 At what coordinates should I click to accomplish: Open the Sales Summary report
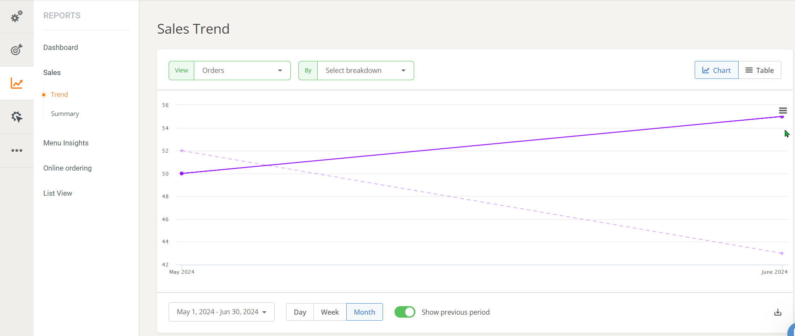pyautogui.click(x=65, y=114)
